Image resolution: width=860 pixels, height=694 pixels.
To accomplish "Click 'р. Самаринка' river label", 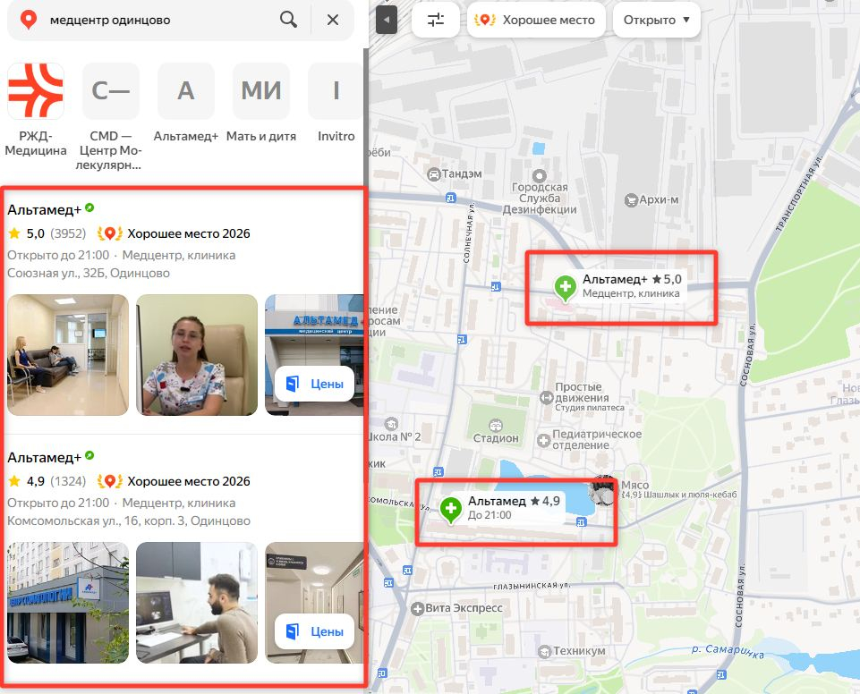I will 728,651.
